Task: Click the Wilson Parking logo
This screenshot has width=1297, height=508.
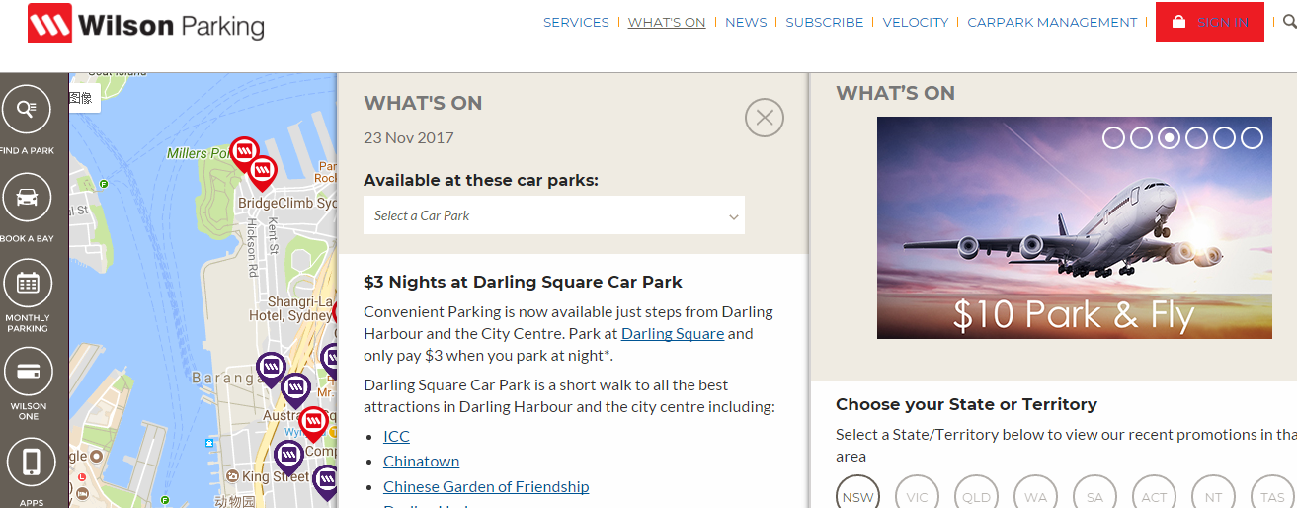Action: [146, 24]
